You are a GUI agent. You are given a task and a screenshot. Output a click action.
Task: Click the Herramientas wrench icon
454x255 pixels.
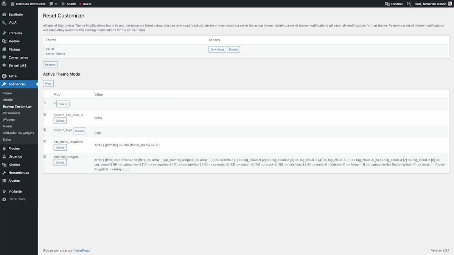4,173
